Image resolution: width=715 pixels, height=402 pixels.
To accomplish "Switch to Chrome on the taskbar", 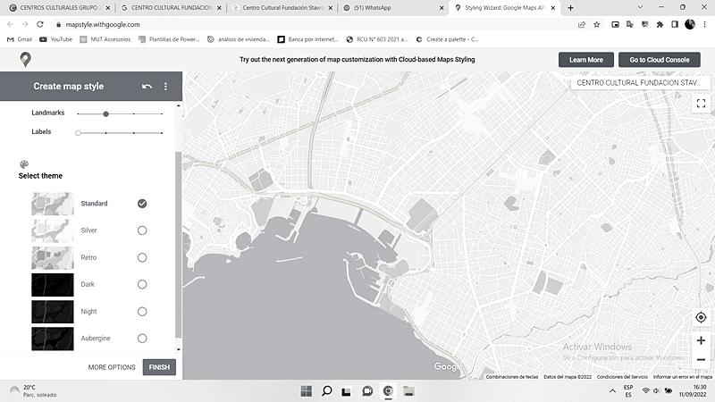I will pos(388,391).
